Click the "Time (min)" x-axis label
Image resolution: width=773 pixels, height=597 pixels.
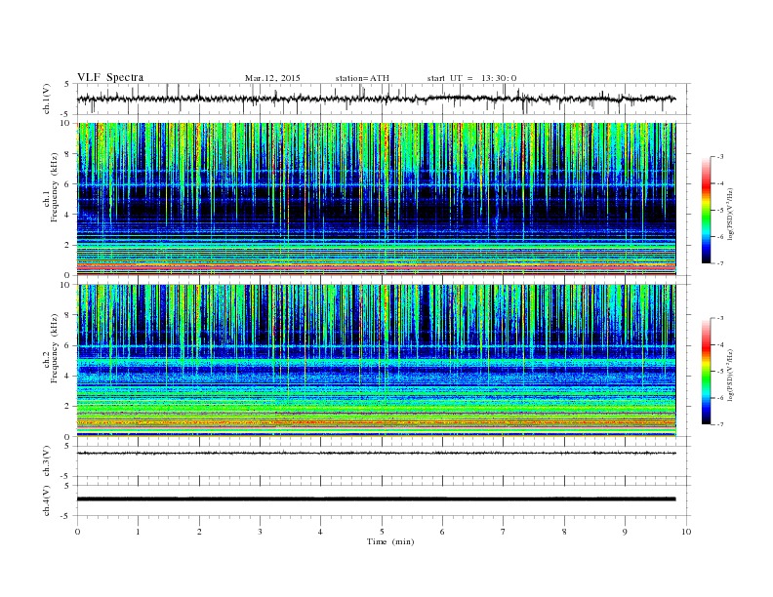pos(390,541)
